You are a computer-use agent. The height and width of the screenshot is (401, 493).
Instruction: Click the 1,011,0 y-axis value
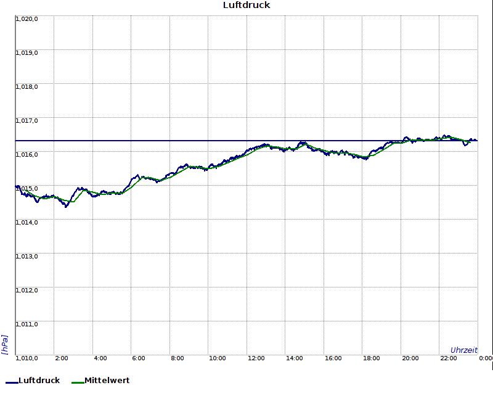[x=26, y=325]
